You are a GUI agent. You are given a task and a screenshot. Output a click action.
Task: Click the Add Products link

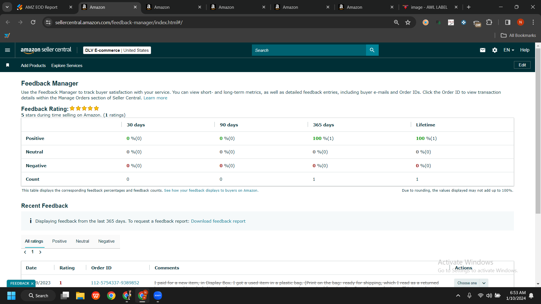[33, 65]
